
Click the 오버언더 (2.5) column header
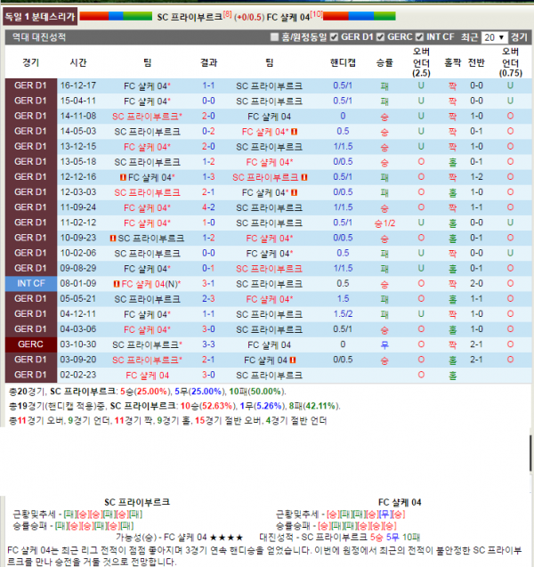point(421,62)
